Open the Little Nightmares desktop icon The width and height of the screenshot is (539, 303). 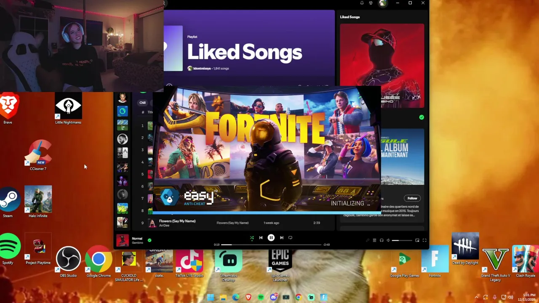68,109
